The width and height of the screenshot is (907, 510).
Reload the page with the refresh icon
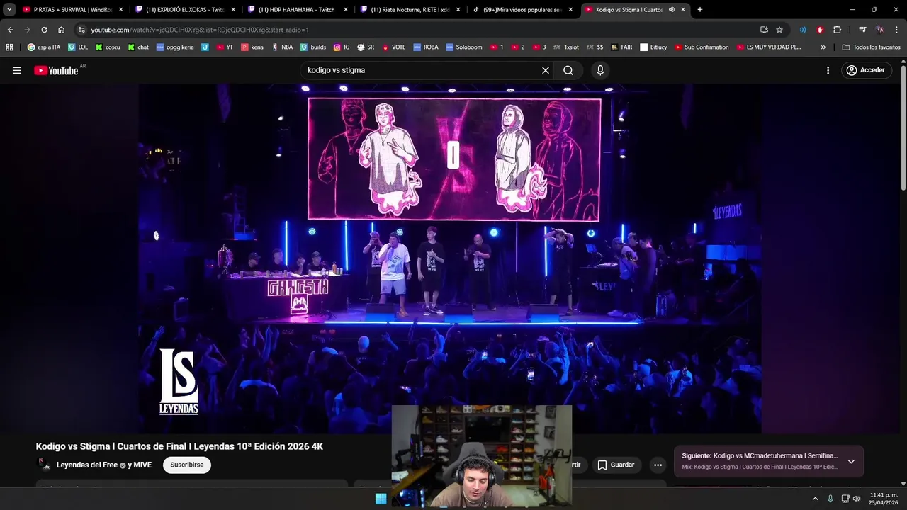tap(44, 30)
